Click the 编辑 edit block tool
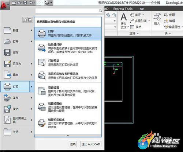183x152 pixels. click(x=169, y=21)
